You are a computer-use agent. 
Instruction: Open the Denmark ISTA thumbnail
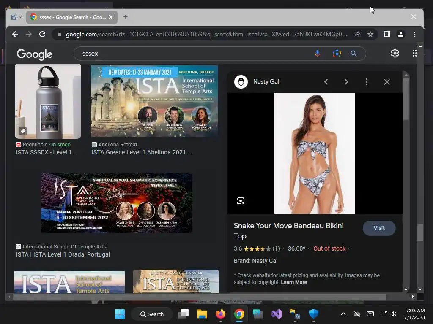(x=175, y=281)
